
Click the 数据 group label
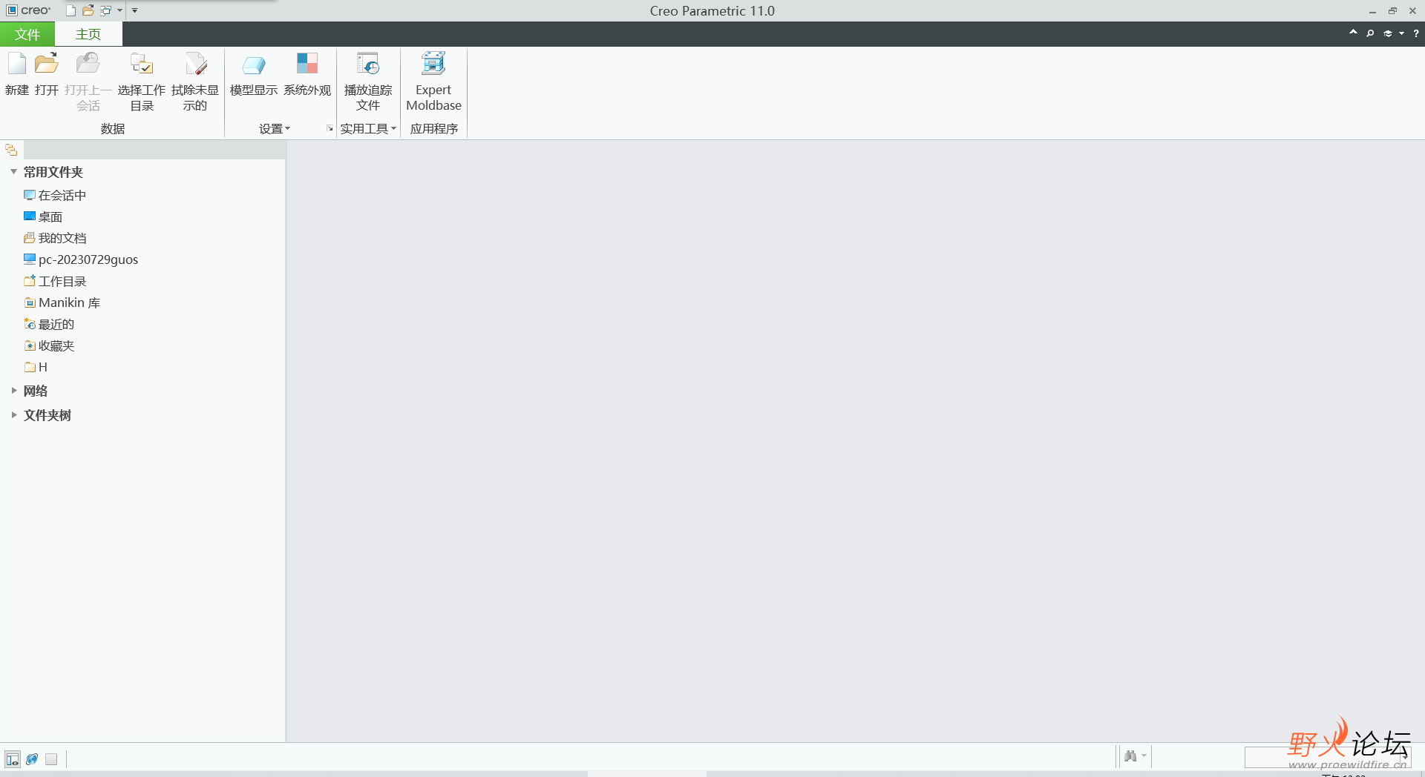113,129
